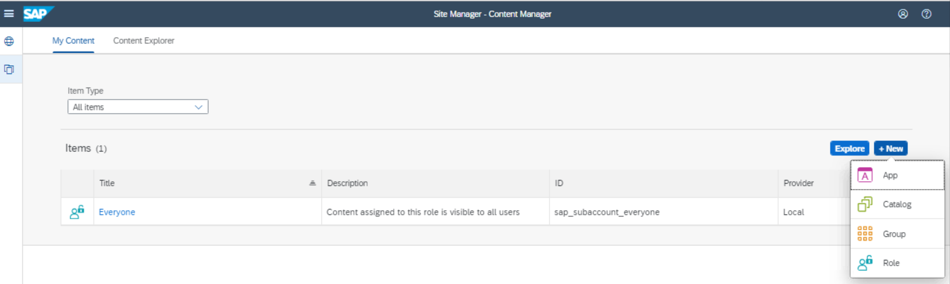Click the Catalog icon in dropdown
The image size is (950, 284).
point(864,204)
